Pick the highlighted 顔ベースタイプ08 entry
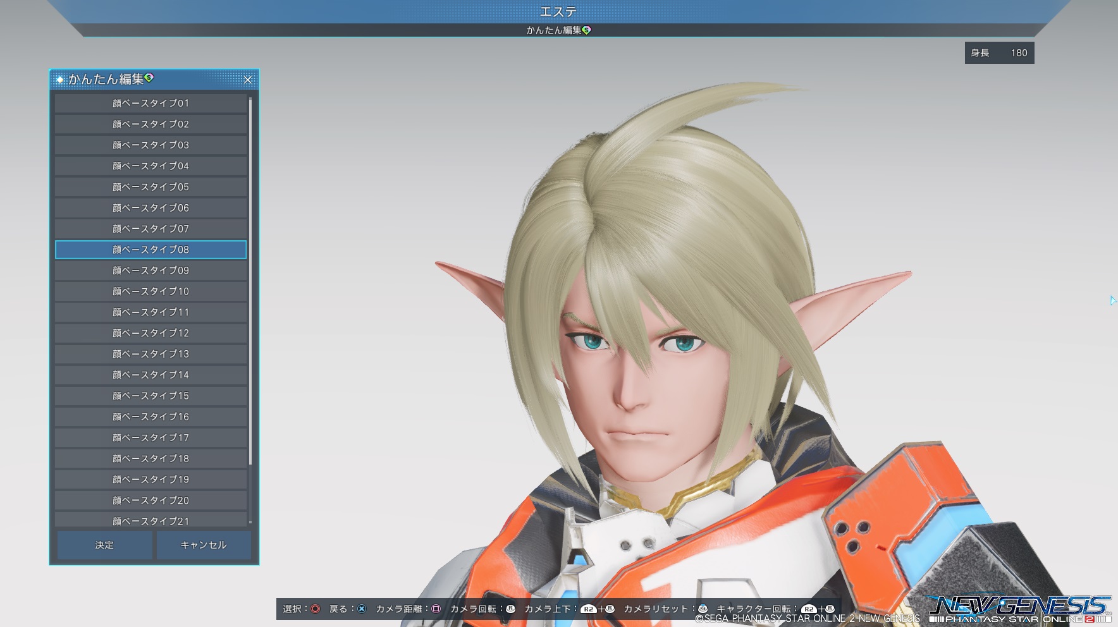Image resolution: width=1118 pixels, height=627 pixels. point(150,250)
